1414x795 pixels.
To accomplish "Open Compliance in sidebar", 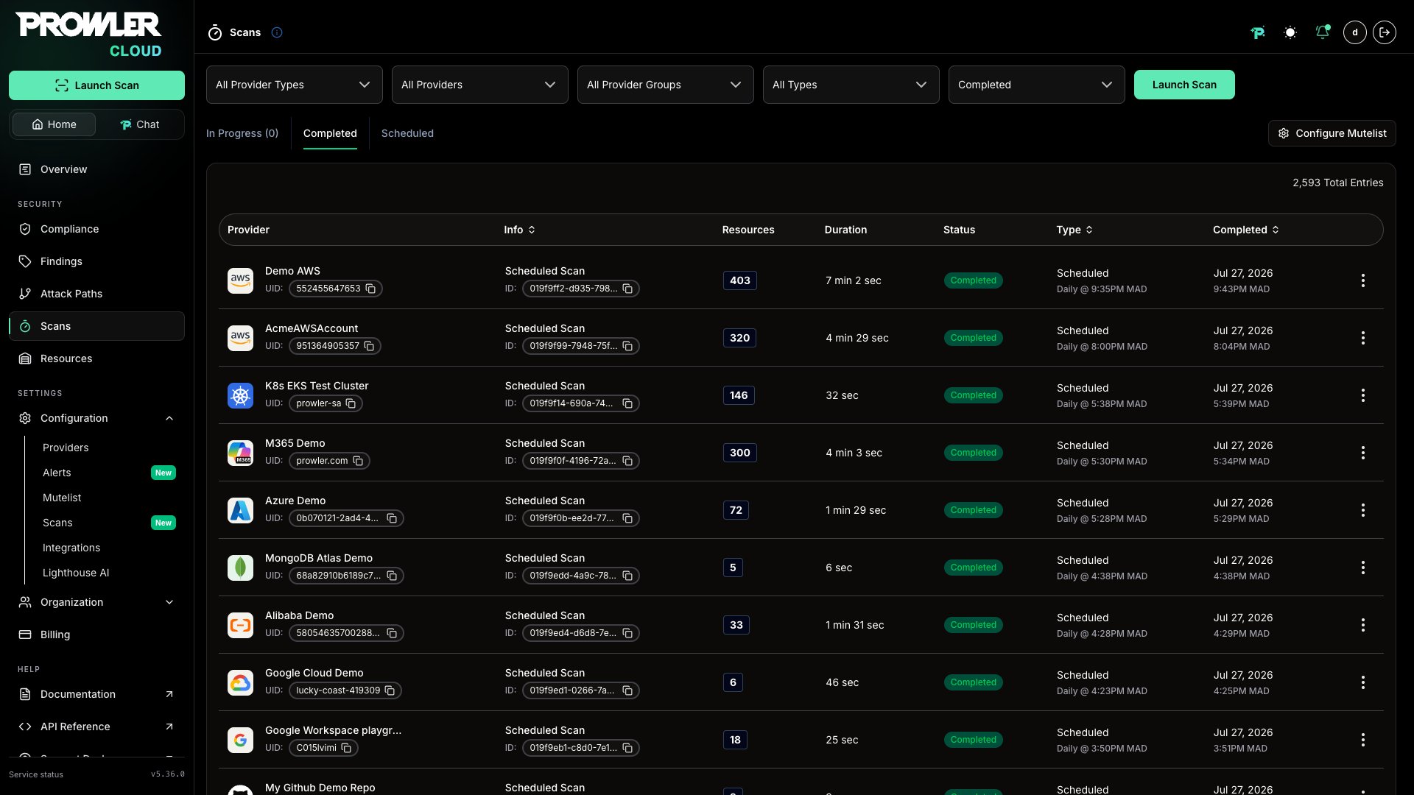I will (96, 229).
